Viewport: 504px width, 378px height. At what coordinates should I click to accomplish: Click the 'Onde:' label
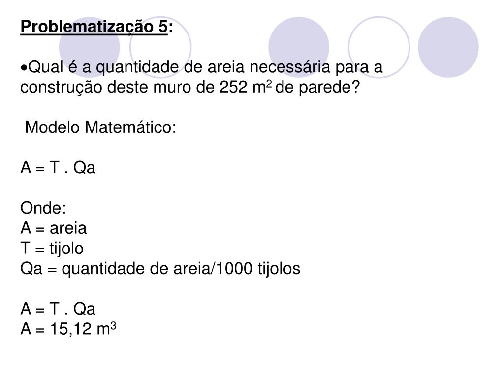point(43,208)
